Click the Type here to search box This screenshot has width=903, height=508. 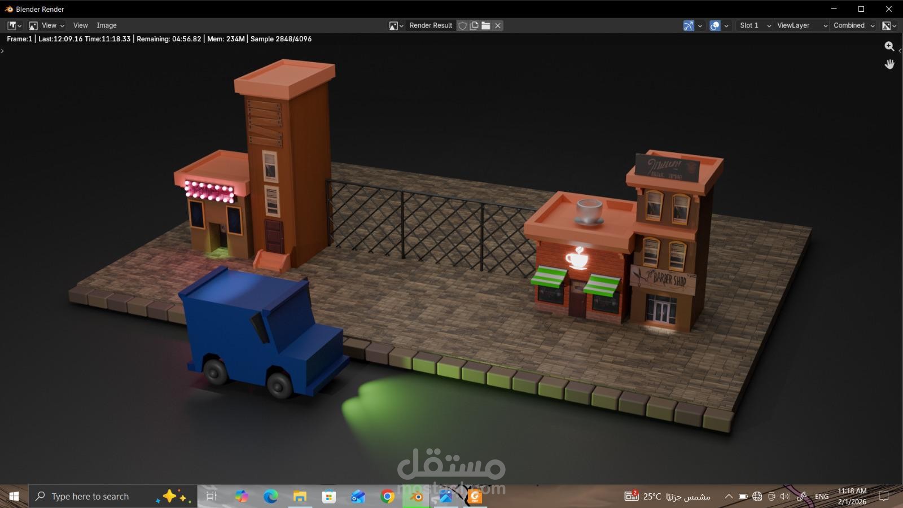point(113,496)
